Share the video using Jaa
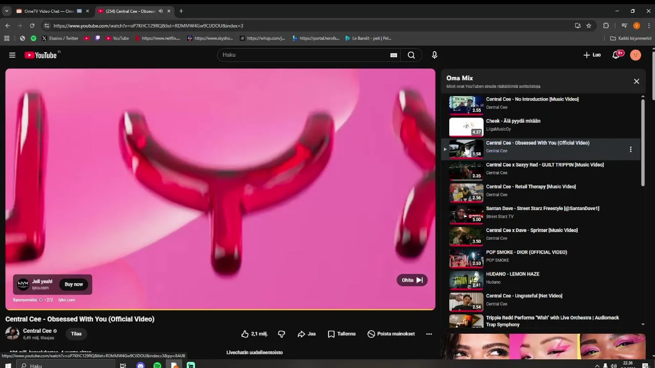 pos(307,334)
